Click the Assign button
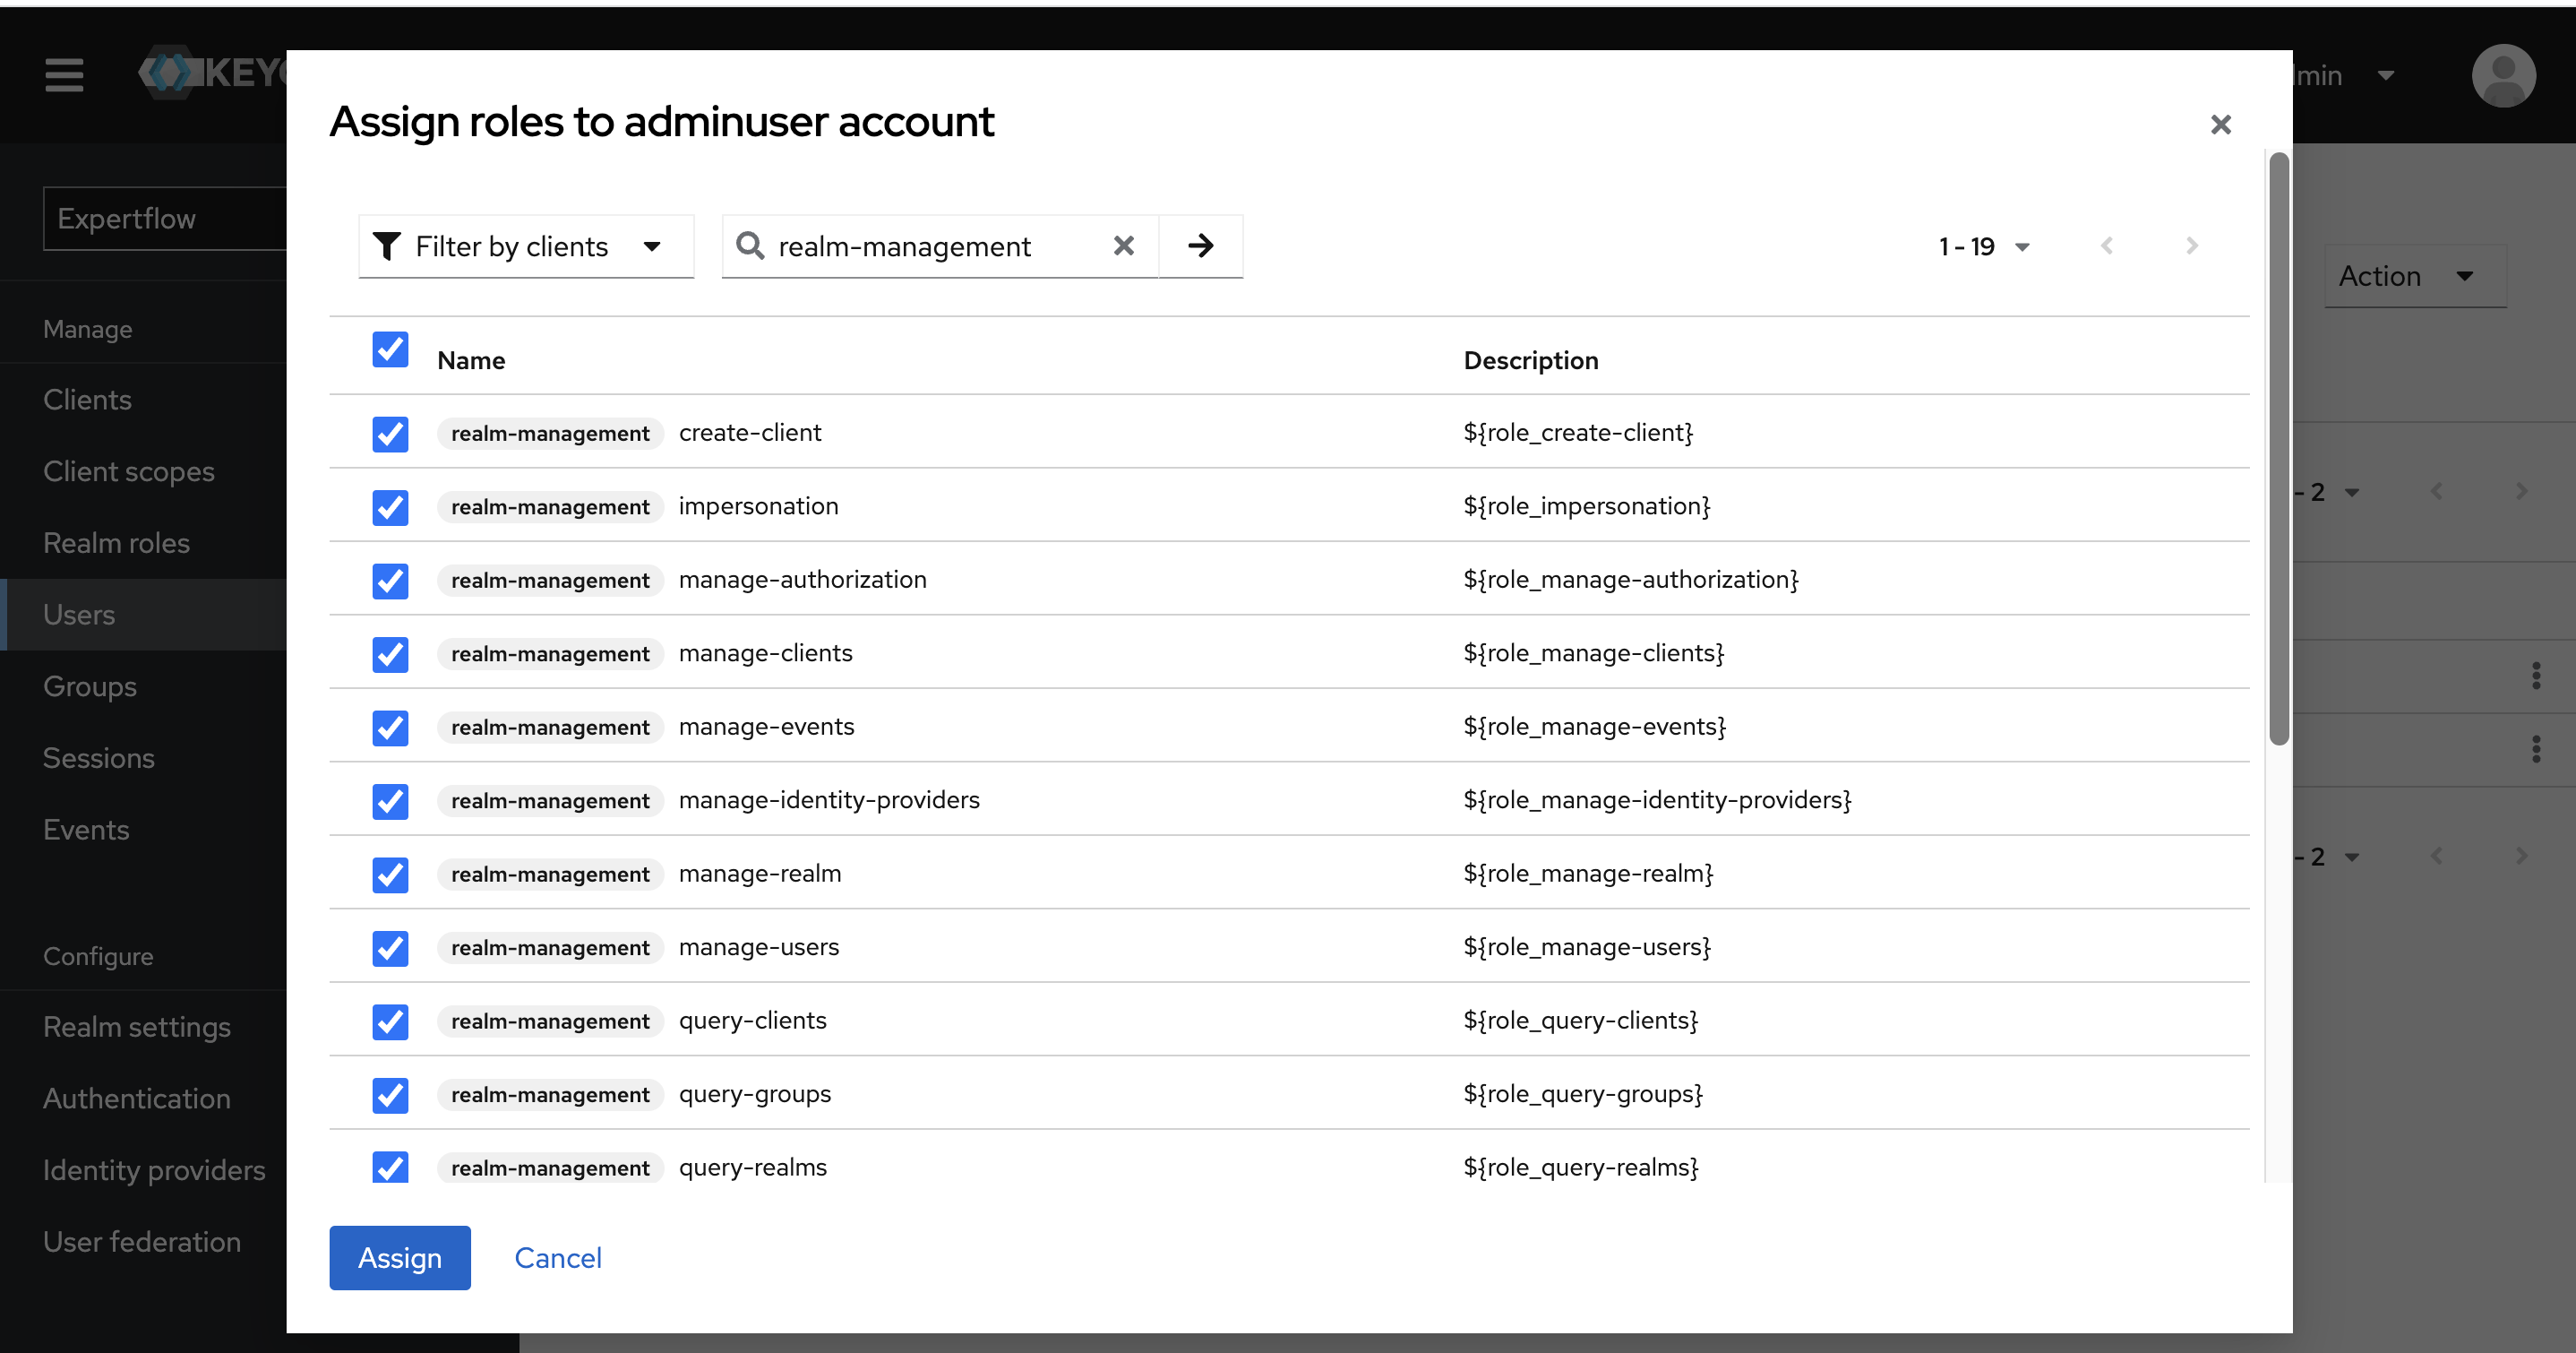This screenshot has width=2576, height=1353. pos(399,1258)
